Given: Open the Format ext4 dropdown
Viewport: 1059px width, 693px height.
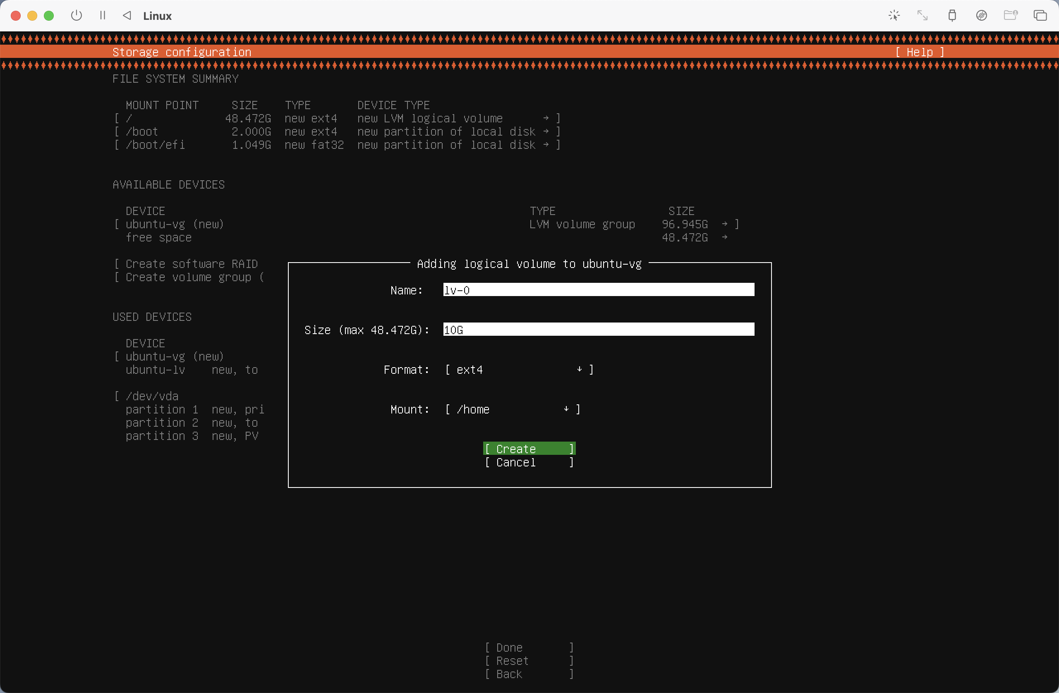Looking at the screenshot, I should point(519,370).
